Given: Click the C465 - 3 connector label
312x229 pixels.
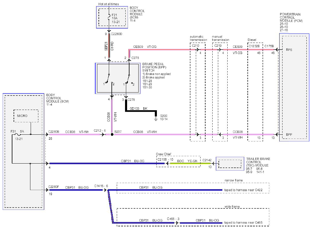Looking at the screenshot, I should 173,219.
